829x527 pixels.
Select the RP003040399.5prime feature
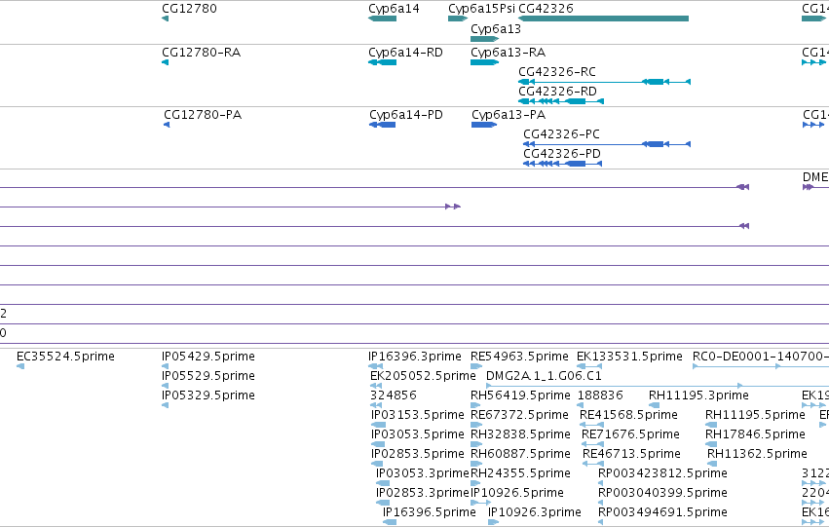point(662,493)
